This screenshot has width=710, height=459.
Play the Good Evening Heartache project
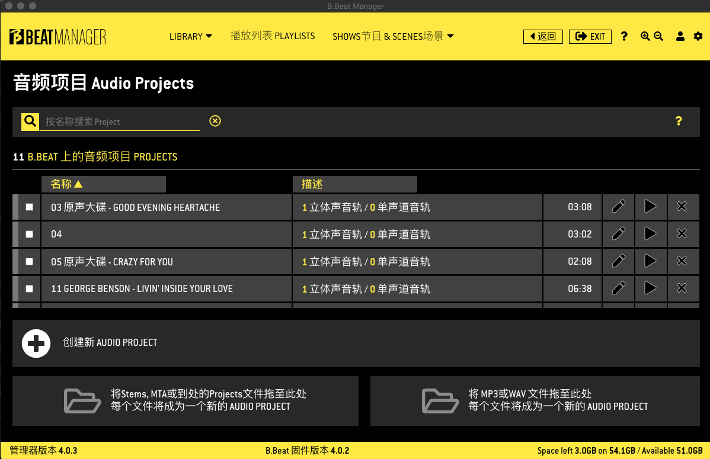650,207
